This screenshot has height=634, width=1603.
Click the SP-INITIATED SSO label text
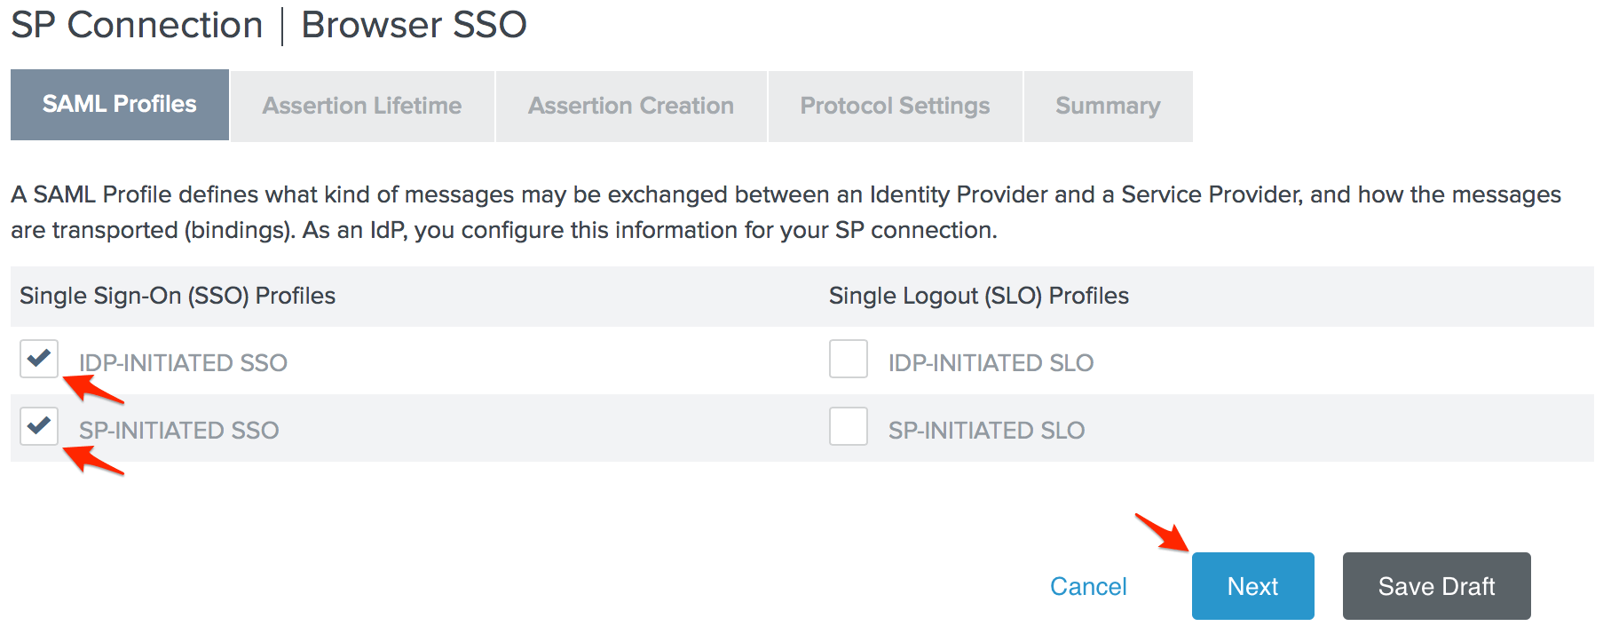pos(179,431)
